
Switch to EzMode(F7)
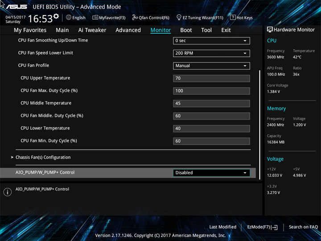click(x=262, y=227)
